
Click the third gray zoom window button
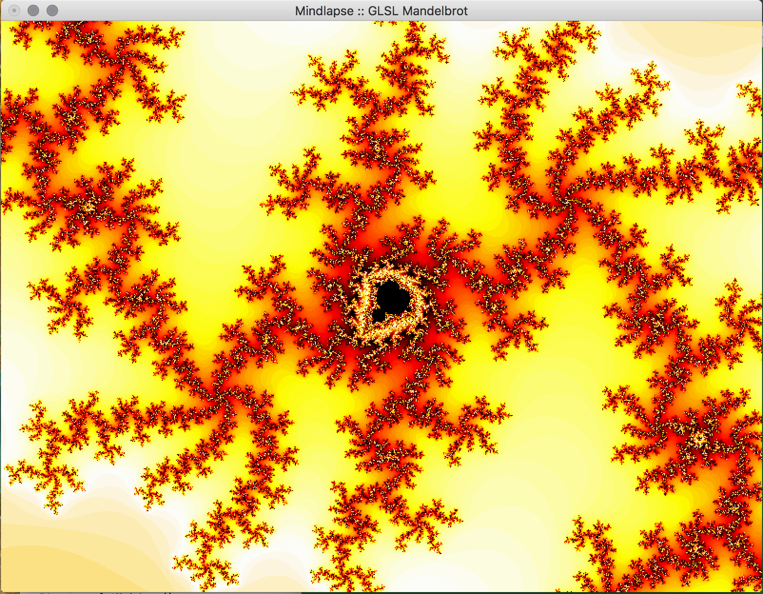[52, 10]
